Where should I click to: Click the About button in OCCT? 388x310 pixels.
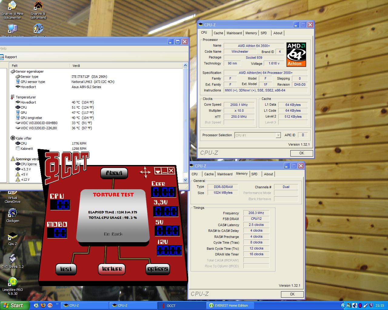114,173
